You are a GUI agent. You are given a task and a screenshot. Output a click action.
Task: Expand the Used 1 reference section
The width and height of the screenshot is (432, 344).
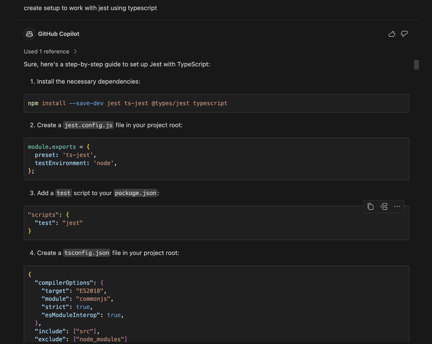pos(46,51)
